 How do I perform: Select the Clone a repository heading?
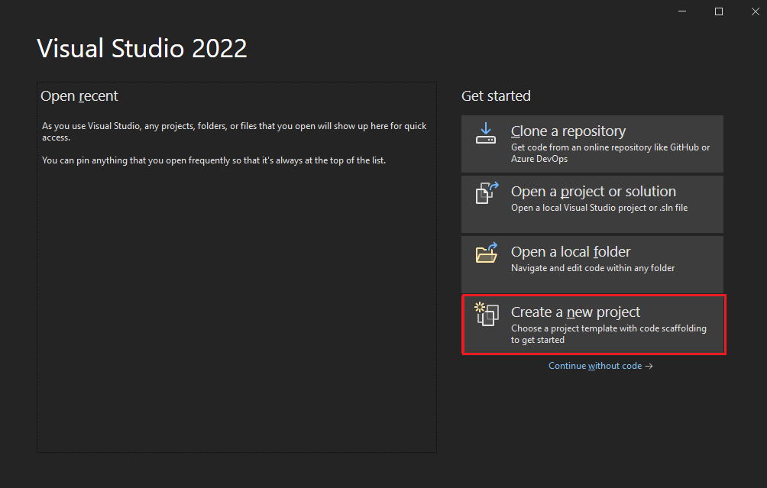pyautogui.click(x=568, y=131)
